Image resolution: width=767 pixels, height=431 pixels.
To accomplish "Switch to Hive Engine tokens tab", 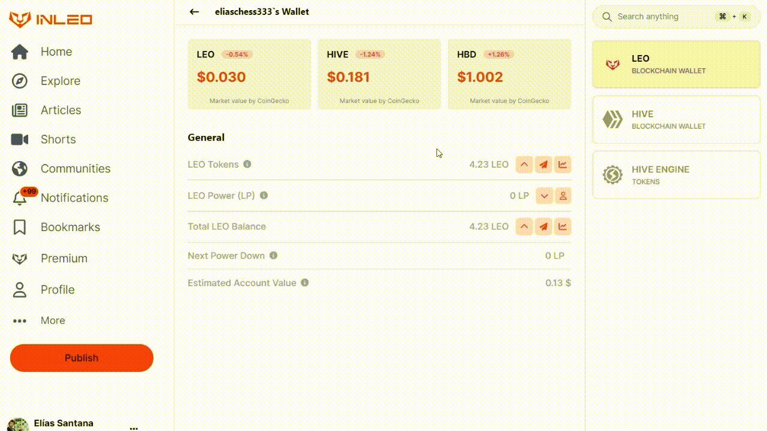I will 676,175.
